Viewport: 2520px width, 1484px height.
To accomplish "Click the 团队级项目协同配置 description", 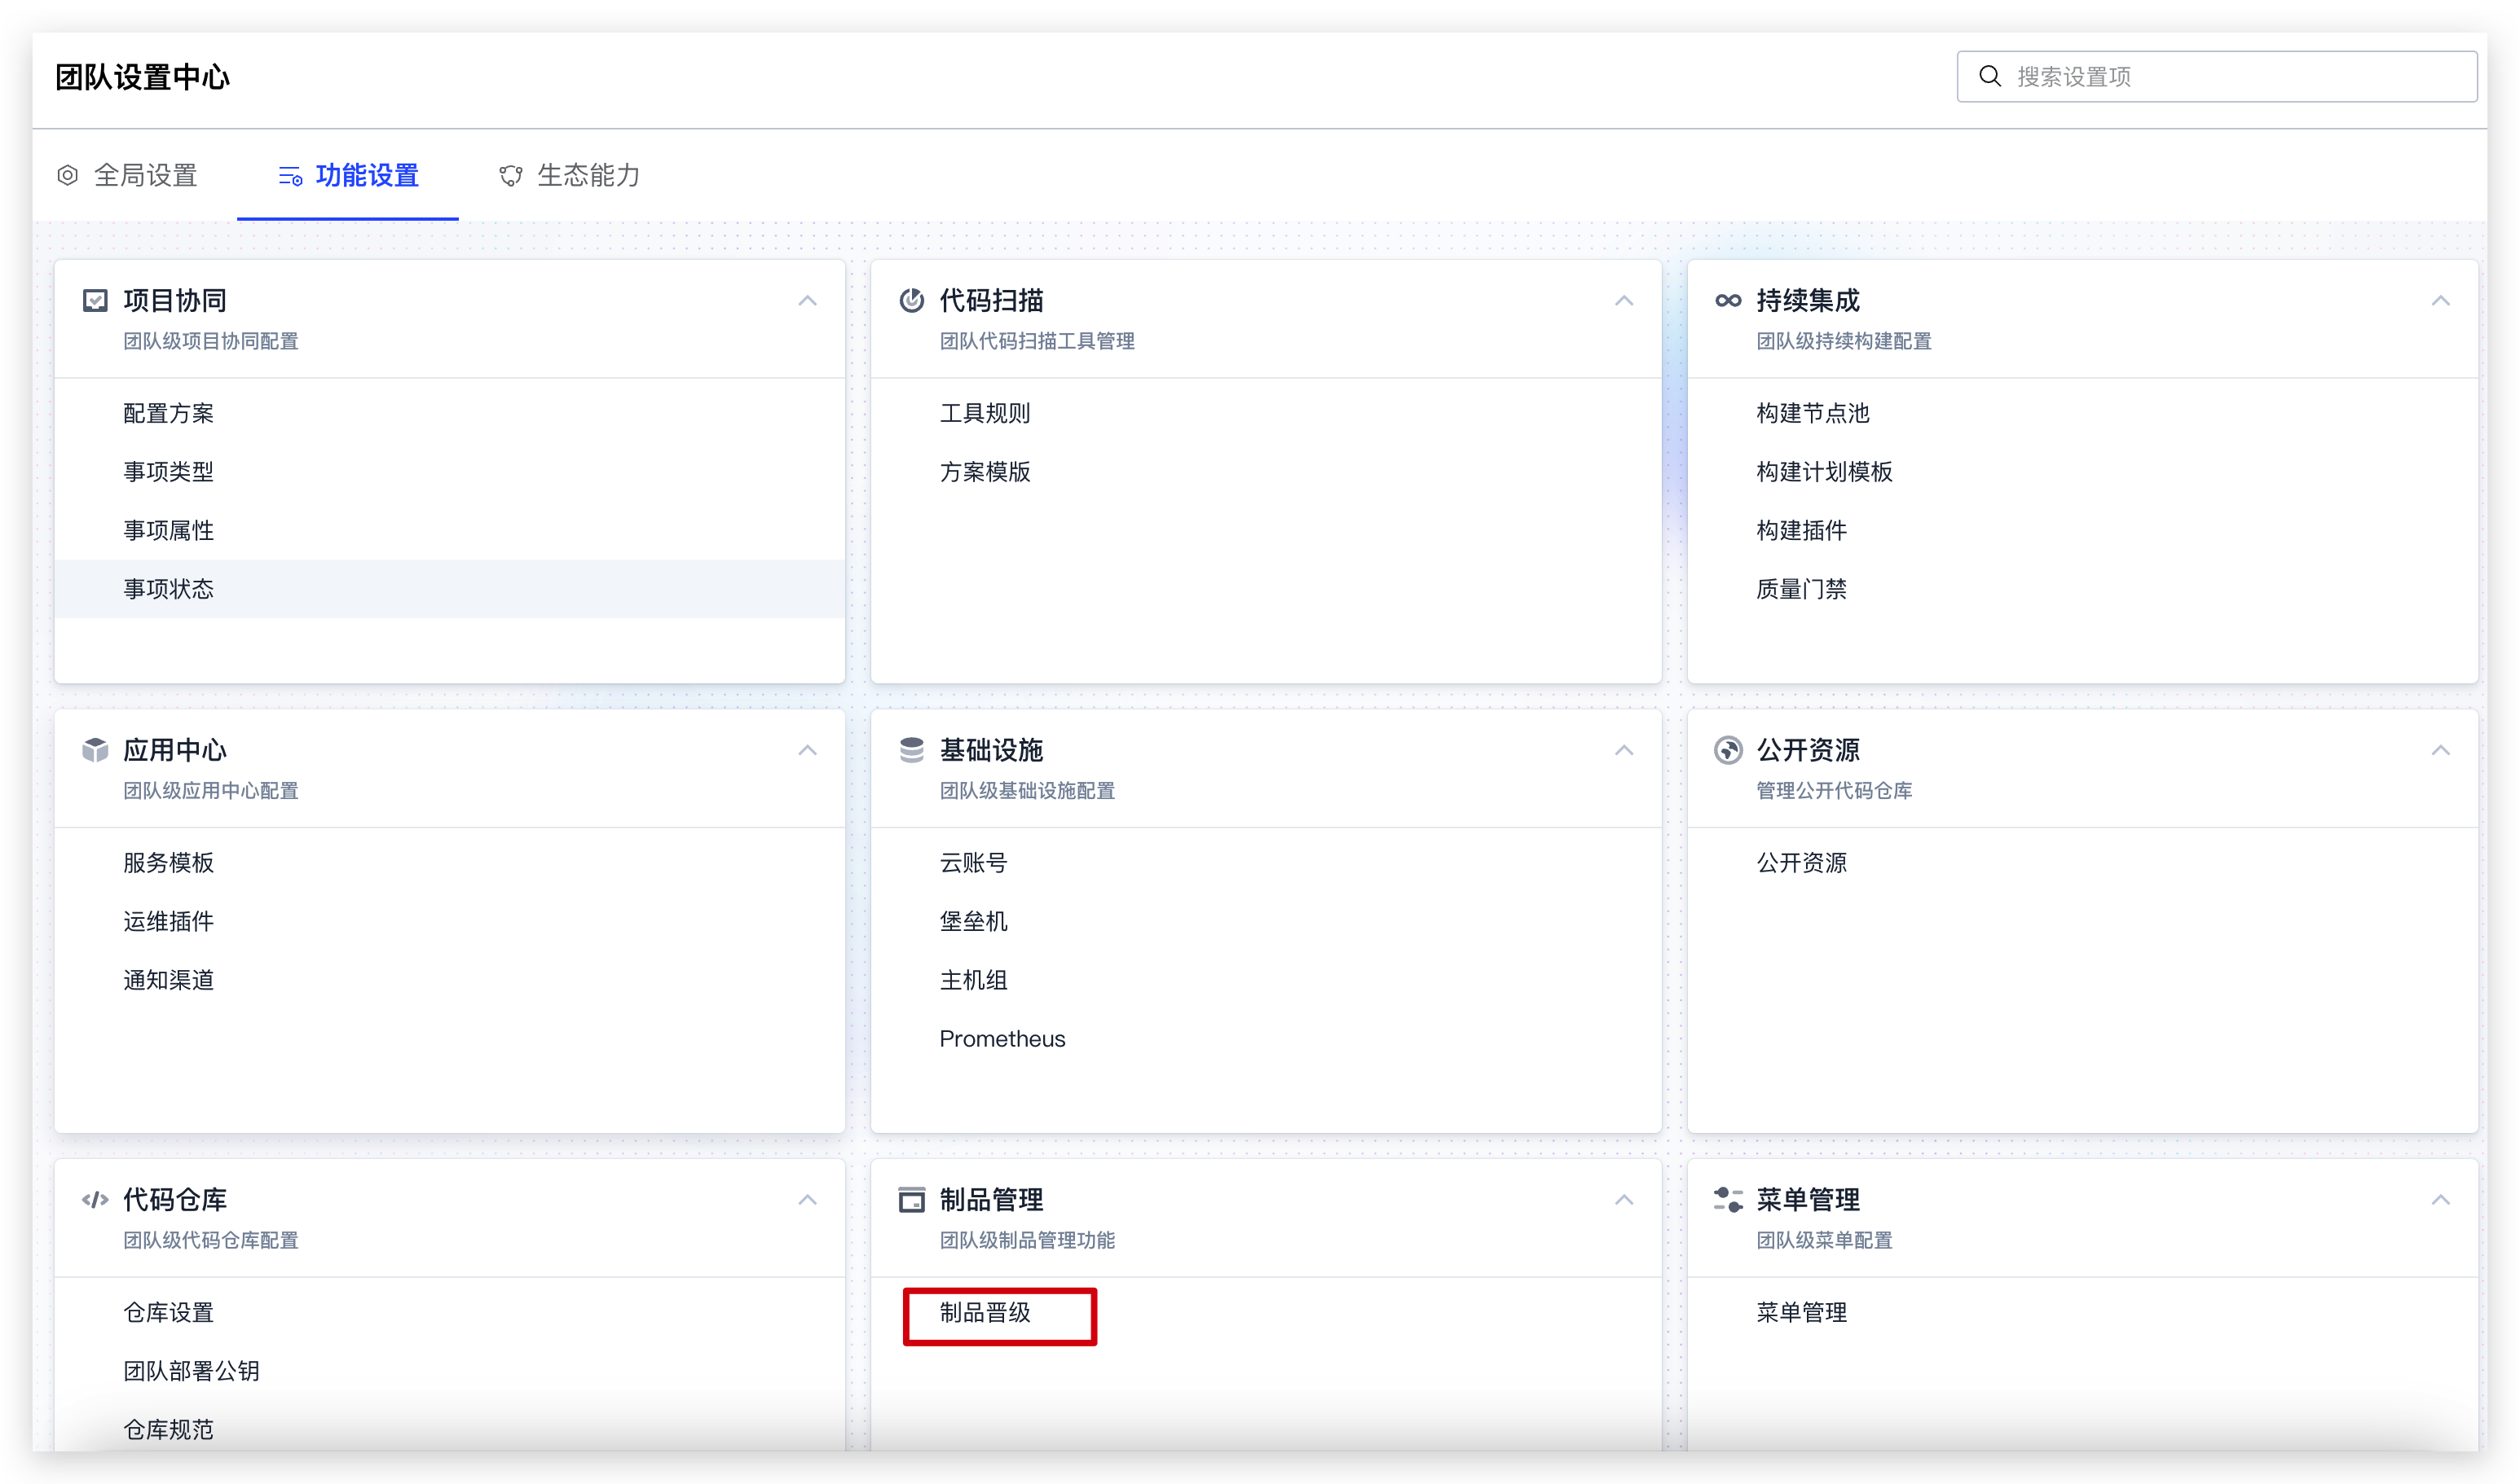I will tap(211, 341).
